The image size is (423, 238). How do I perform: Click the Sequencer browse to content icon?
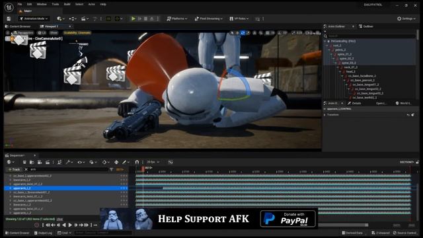point(32,162)
